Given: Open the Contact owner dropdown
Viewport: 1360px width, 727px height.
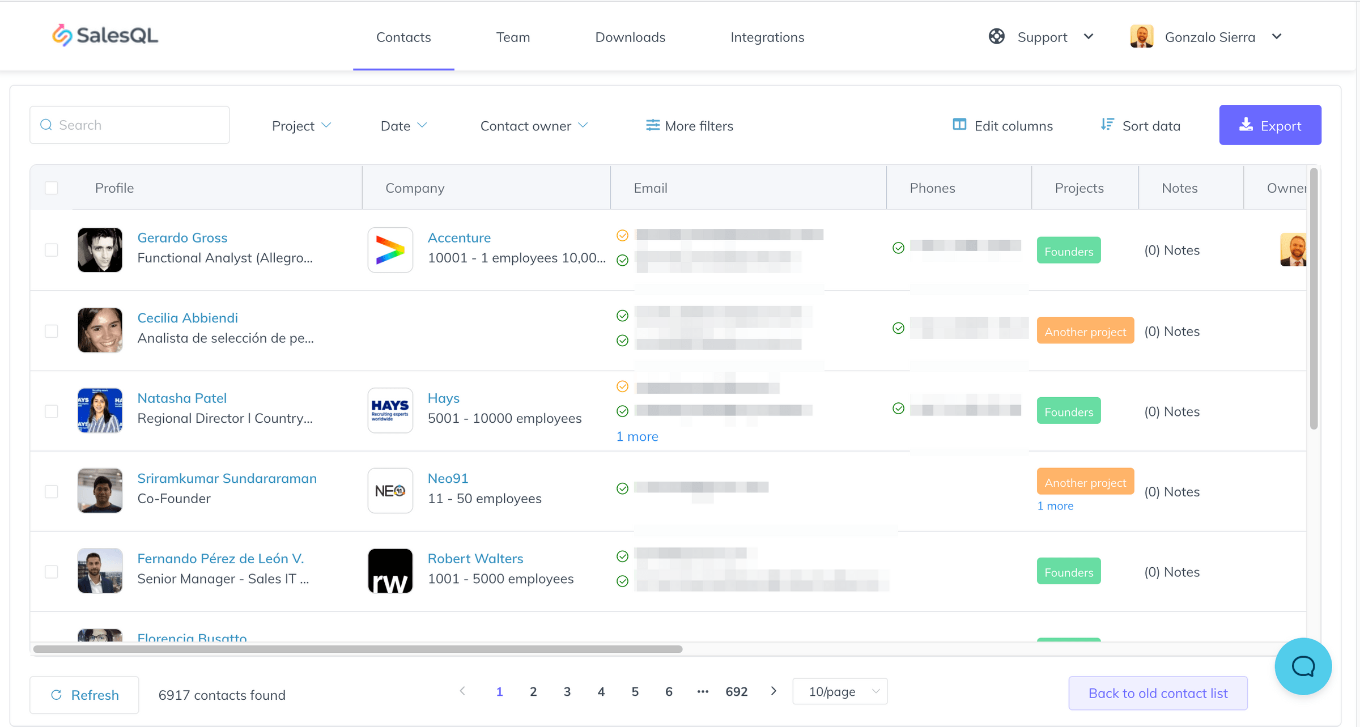Looking at the screenshot, I should point(534,126).
